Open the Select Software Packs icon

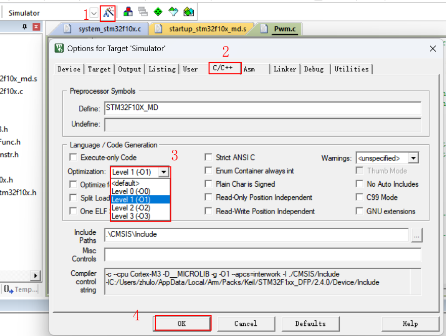173,12
